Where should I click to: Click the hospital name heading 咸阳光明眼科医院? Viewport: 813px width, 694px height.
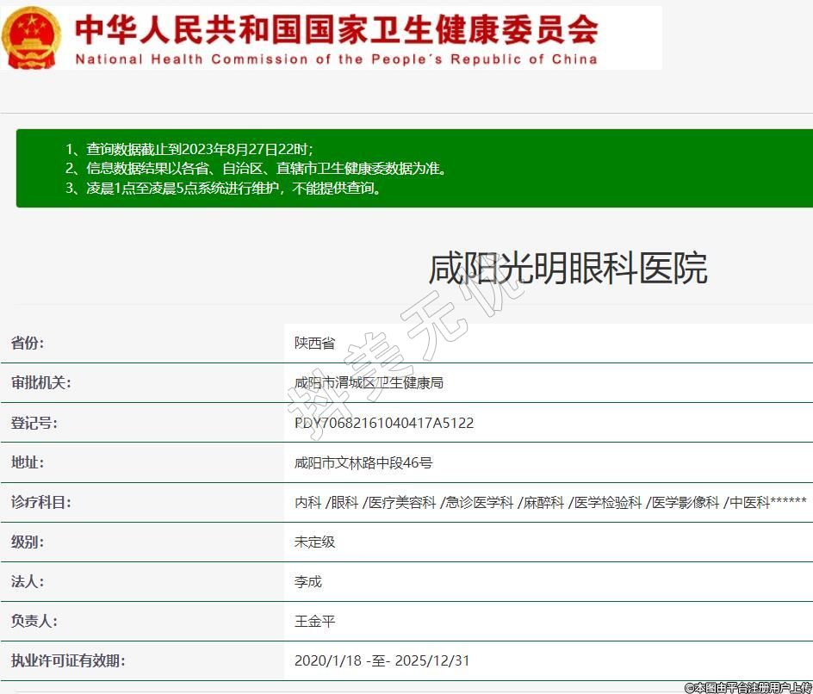pyautogui.click(x=568, y=269)
